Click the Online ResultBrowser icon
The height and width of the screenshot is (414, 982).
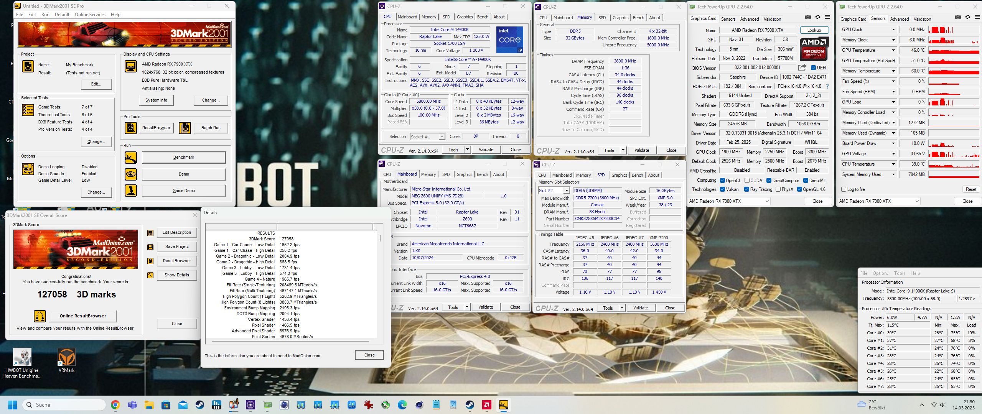(40, 316)
